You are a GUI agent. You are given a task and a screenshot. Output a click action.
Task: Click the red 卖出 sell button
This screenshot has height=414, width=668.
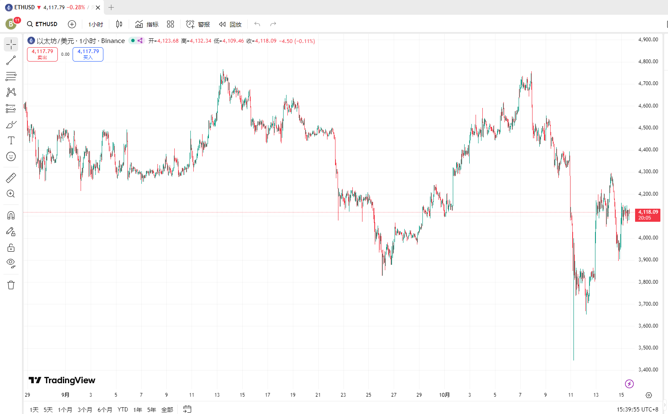click(42, 54)
